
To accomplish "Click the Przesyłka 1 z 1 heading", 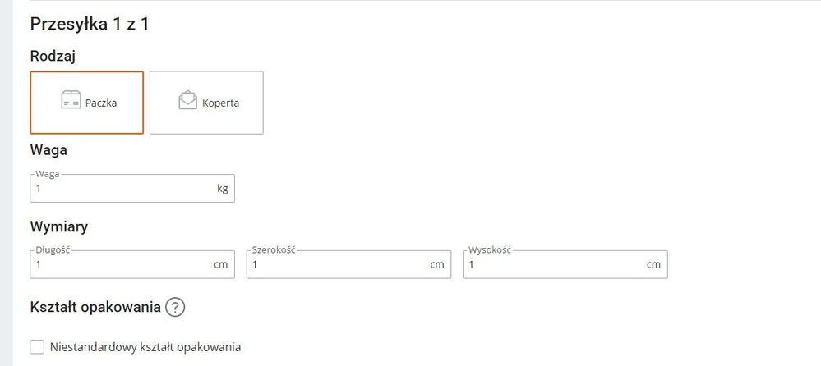I will coord(89,24).
